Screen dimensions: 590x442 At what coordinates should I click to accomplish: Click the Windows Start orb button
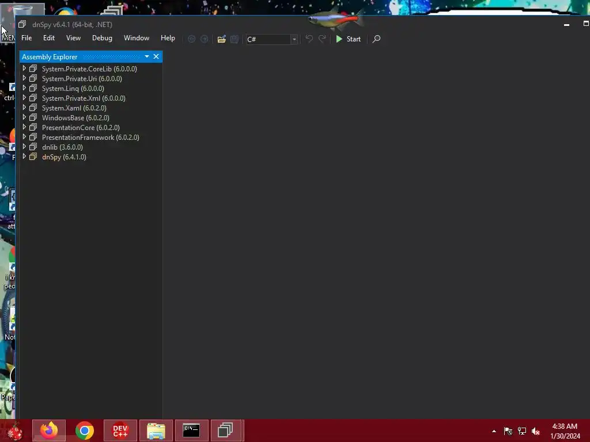click(x=14, y=431)
